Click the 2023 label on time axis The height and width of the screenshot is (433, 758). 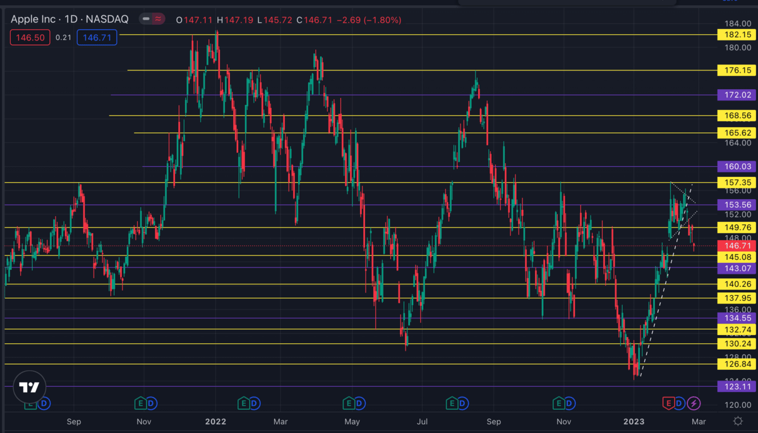click(632, 421)
